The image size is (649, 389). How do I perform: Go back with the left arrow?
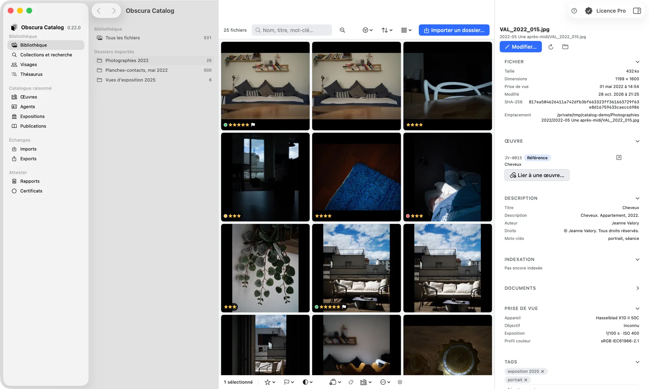coord(99,11)
